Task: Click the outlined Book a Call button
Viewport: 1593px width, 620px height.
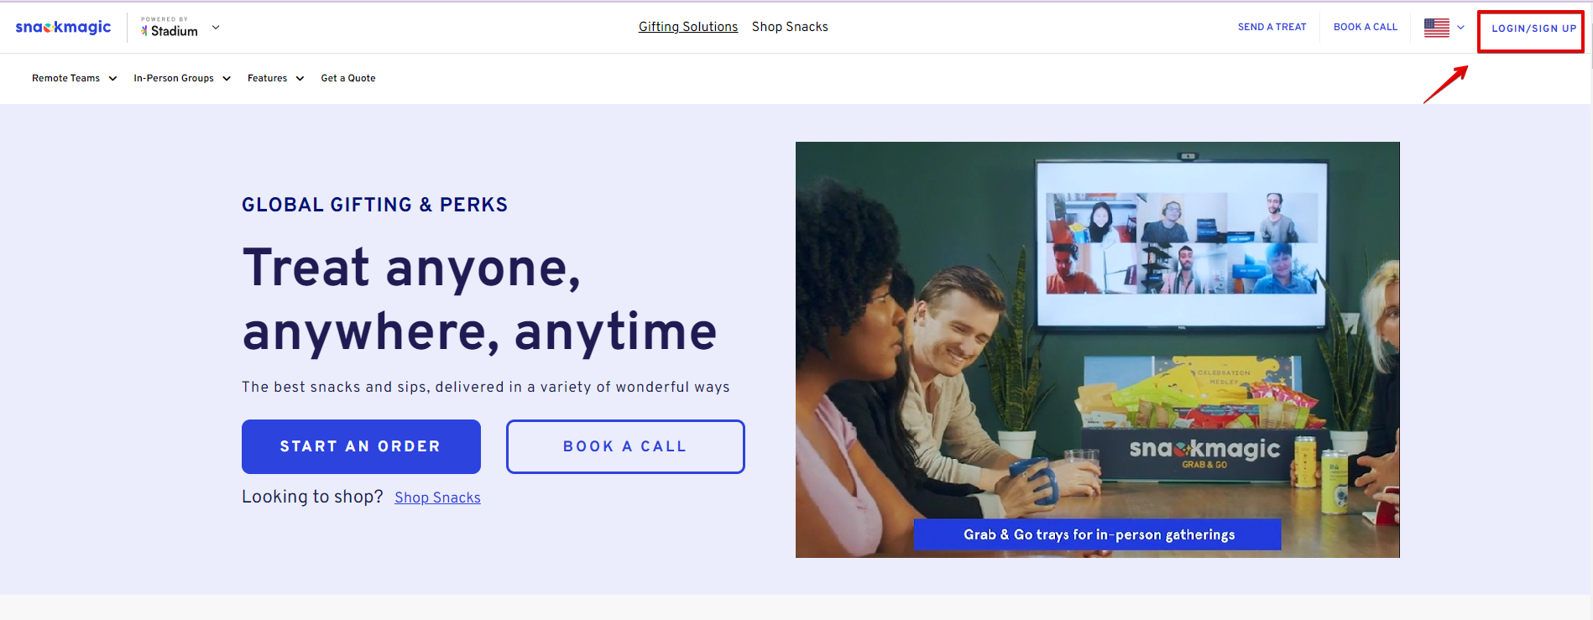Action: 625,446
